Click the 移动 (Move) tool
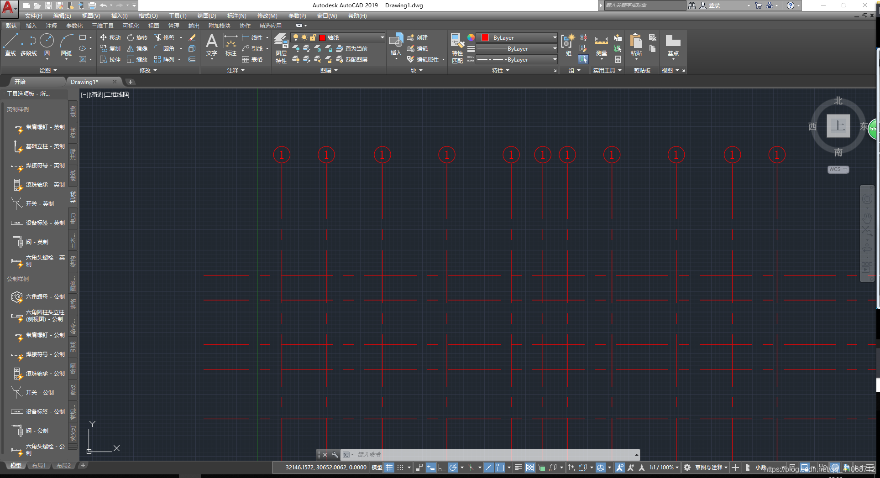 click(x=110, y=37)
